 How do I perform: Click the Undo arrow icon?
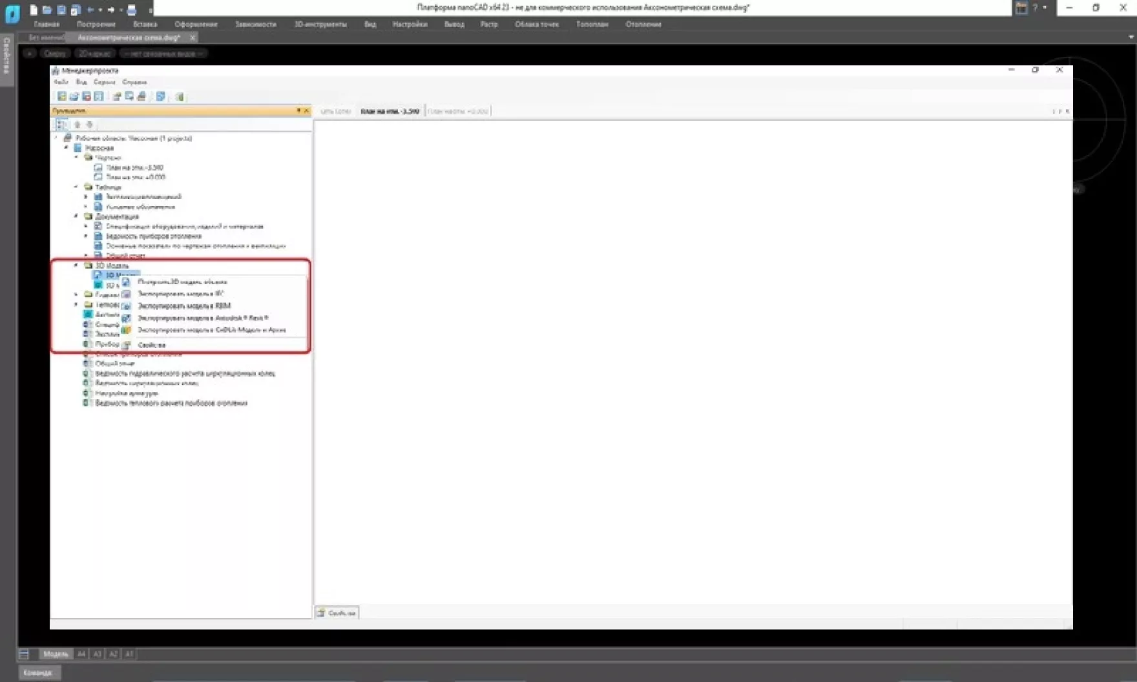click(x=90, y=10)
